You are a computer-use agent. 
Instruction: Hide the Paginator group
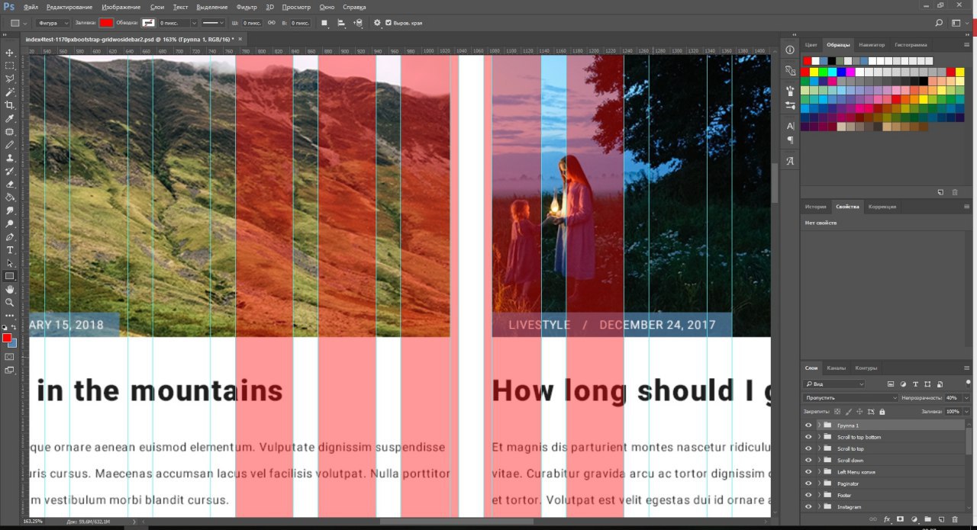point(808,483)
